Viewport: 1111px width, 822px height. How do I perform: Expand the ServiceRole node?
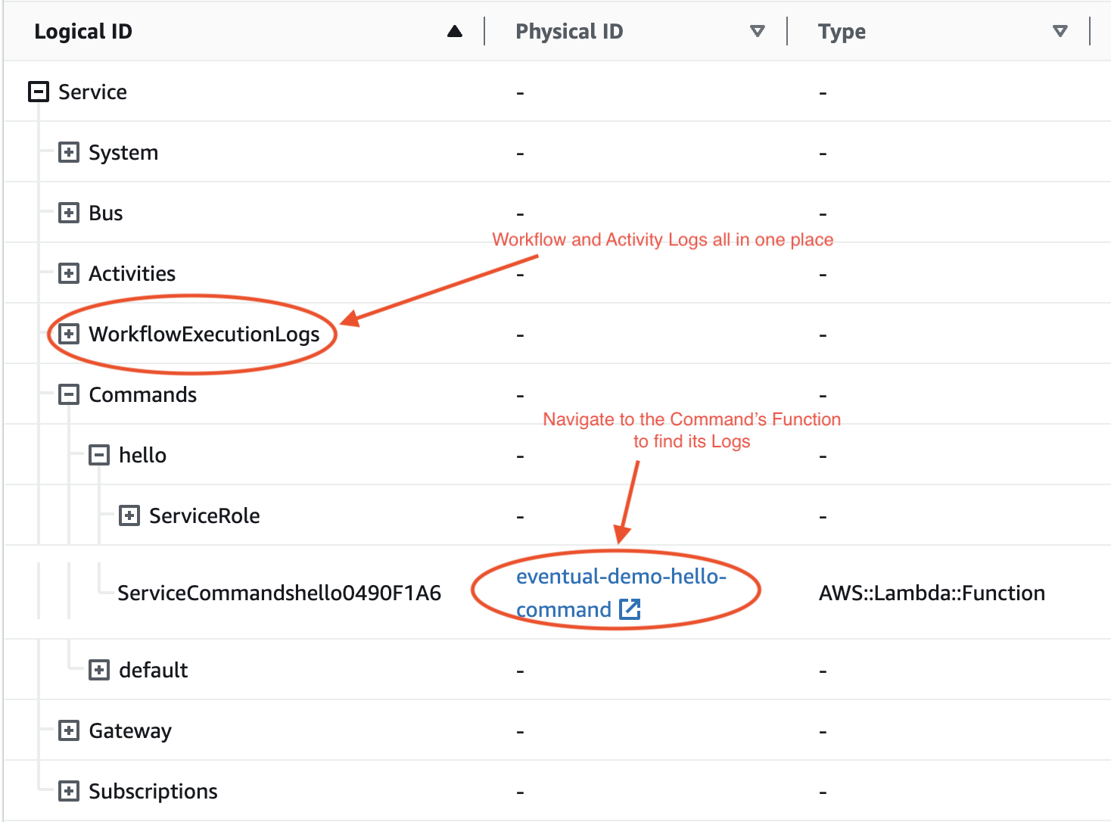pyautogui.click(x=129, y=515)
